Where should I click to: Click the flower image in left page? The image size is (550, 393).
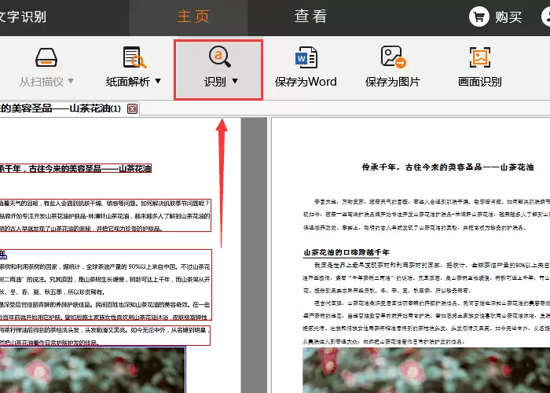click(x=92, y=370)
